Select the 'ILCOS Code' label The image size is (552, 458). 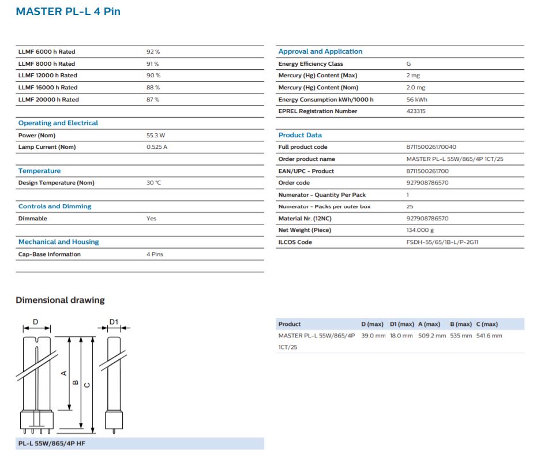point(295,242)
